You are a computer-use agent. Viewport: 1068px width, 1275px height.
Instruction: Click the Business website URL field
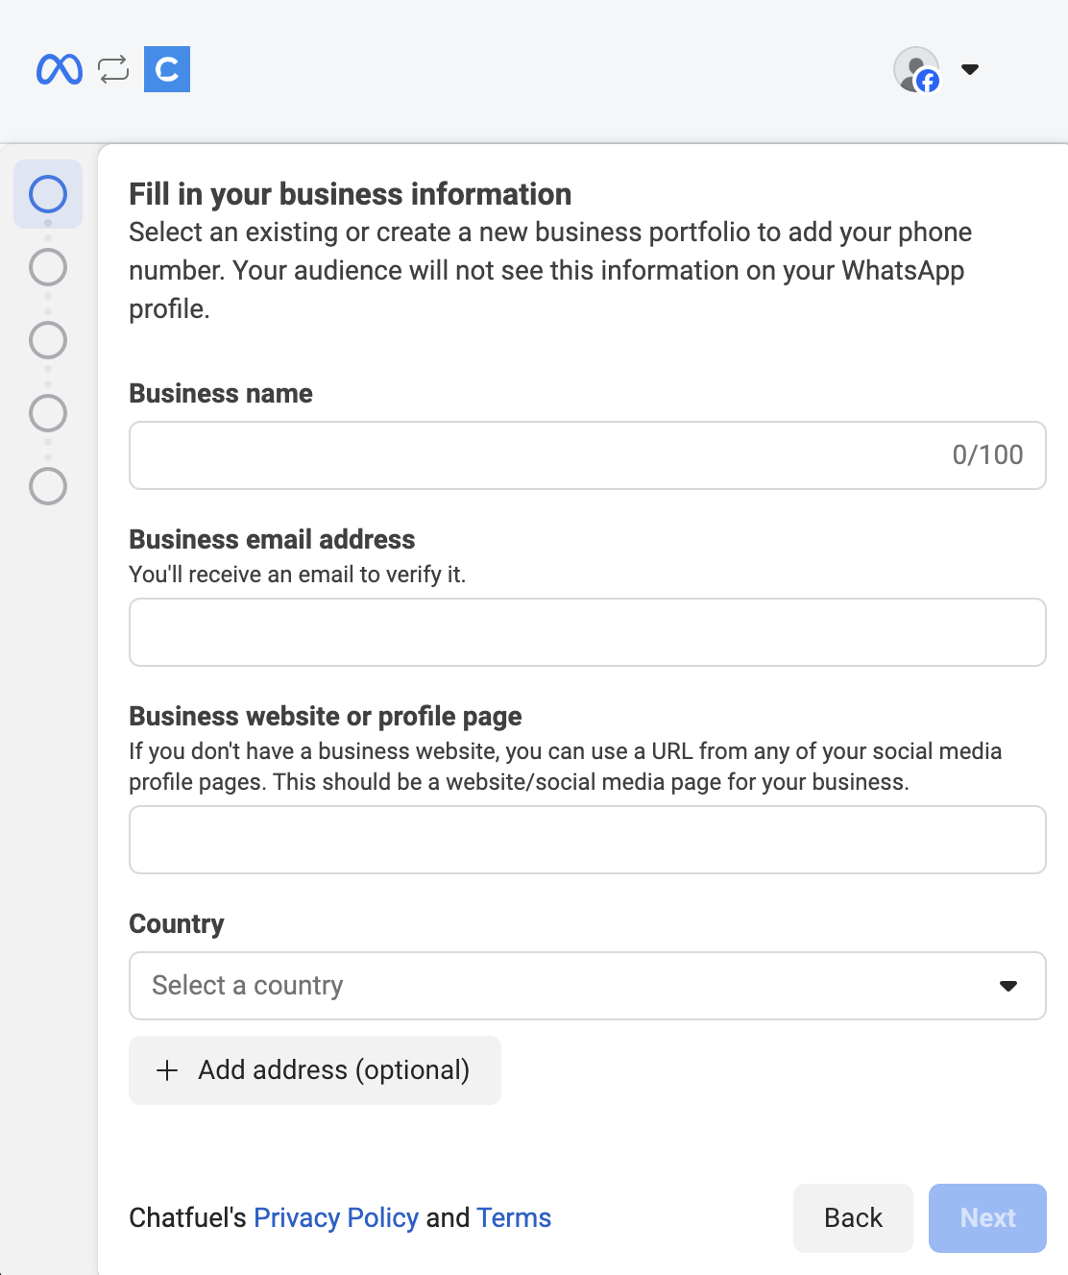(x=587, y=840)
